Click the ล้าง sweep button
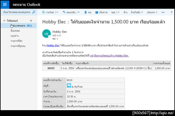The image size is (175, 116). [125, 12]
